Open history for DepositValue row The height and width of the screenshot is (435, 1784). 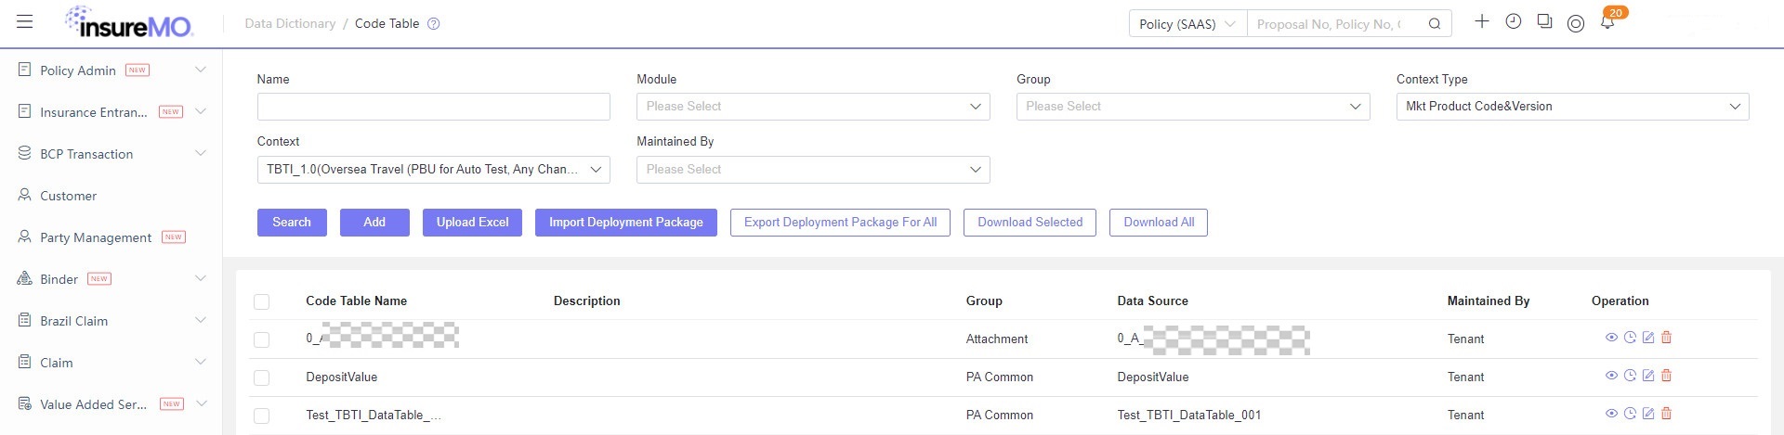[1630, 376]
